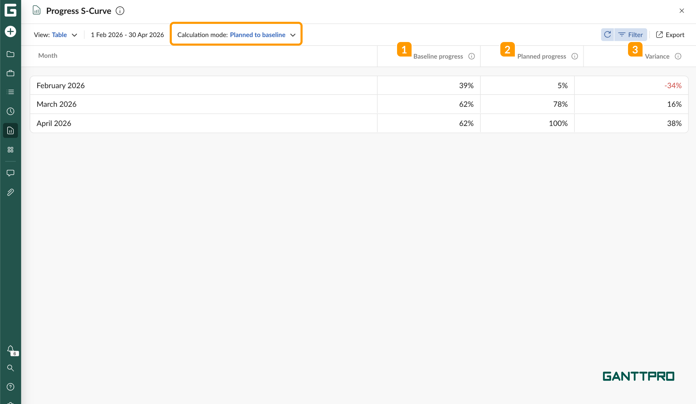Image resolution: width=696 pixels, height=404 pixels.
Task: Open the attachments paperclip sidebar icon
Action: click(x=10, y=192)
